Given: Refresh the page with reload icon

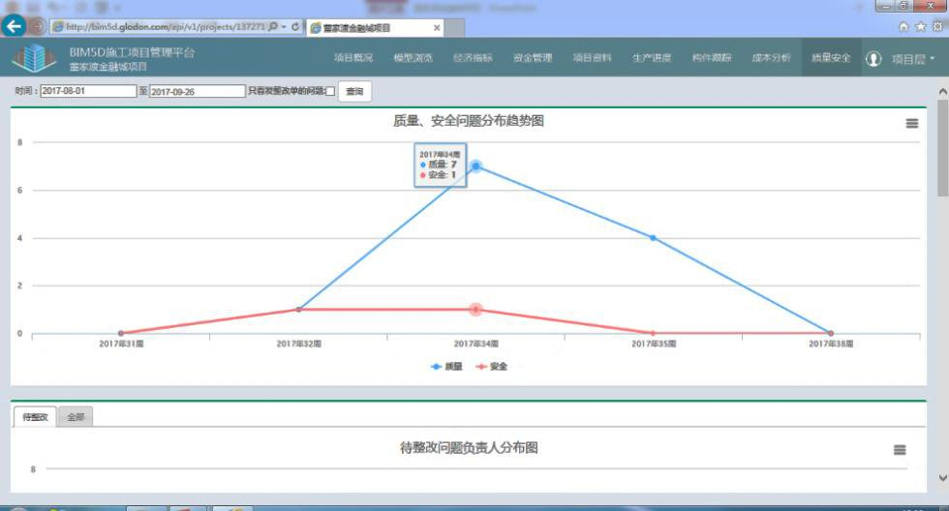Looking at the screenshot, I should (295, 26).
